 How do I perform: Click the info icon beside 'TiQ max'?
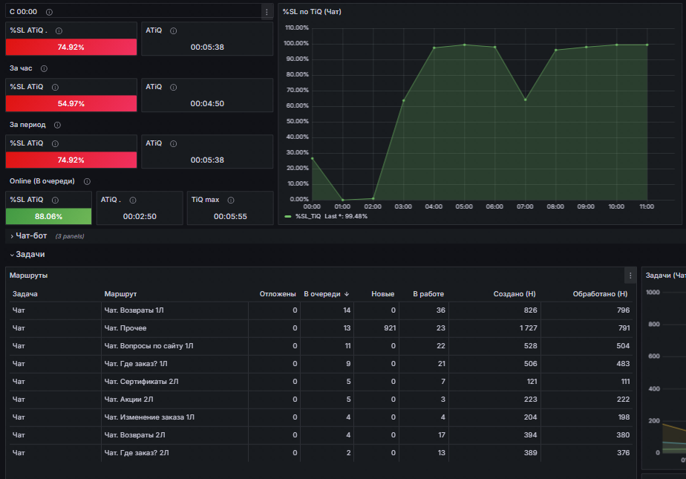(231, 201)
